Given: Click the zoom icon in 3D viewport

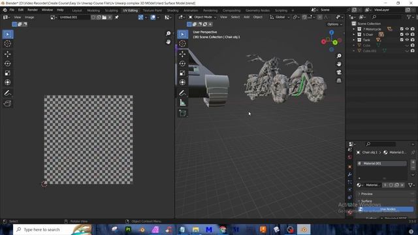Looking at the screenshot, I should click(339, 56).
